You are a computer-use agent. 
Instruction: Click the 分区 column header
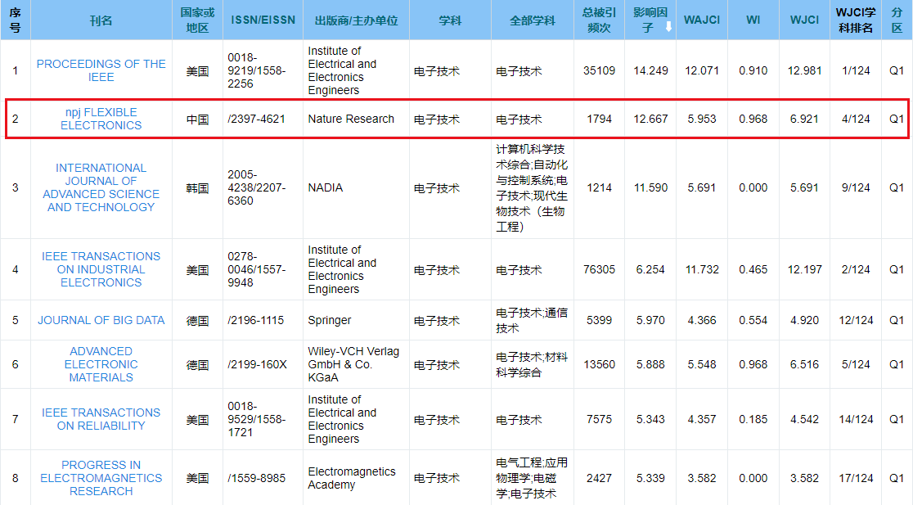(x=897, y=20)
